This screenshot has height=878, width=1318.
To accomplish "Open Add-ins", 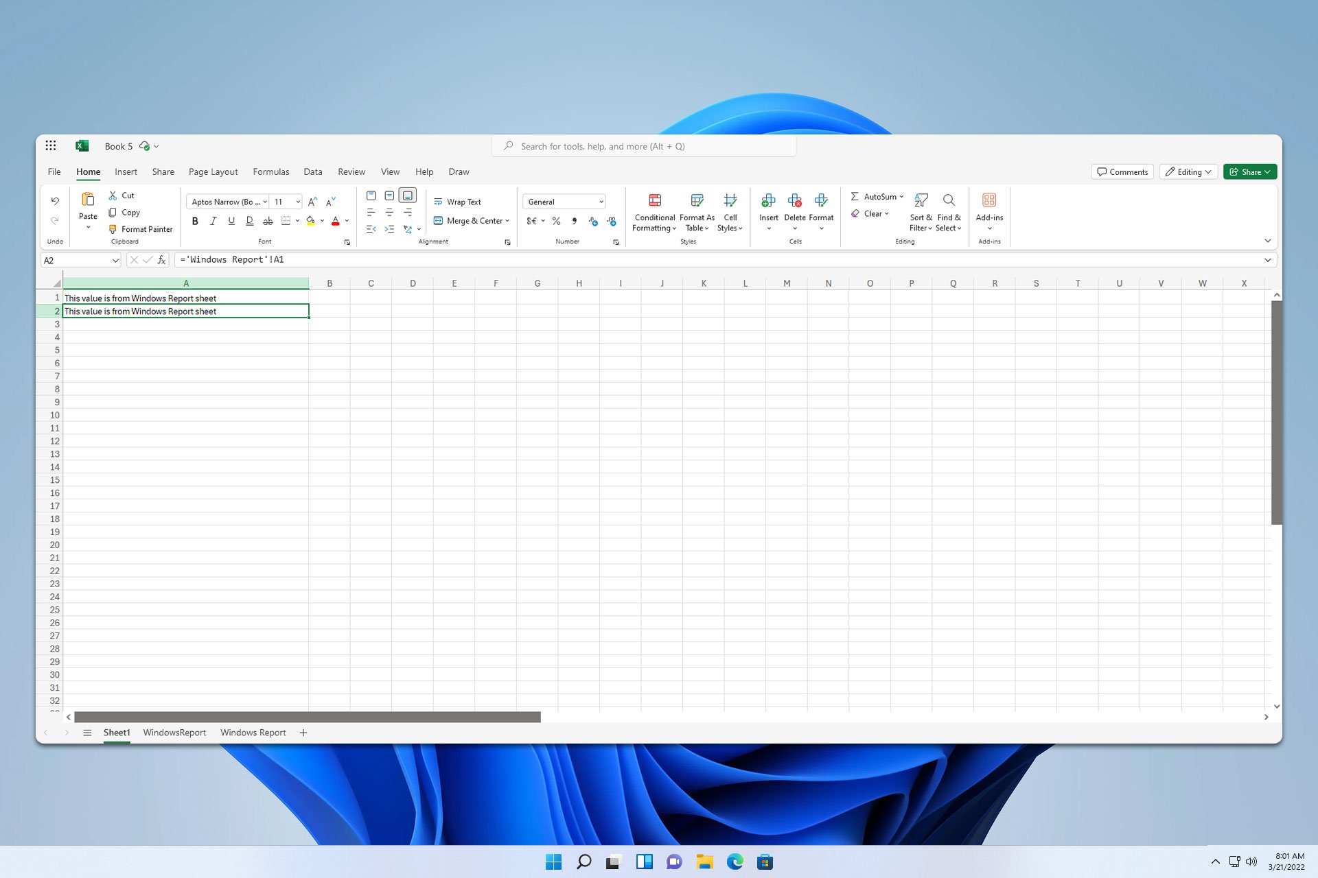I will [x=989, y=212].
